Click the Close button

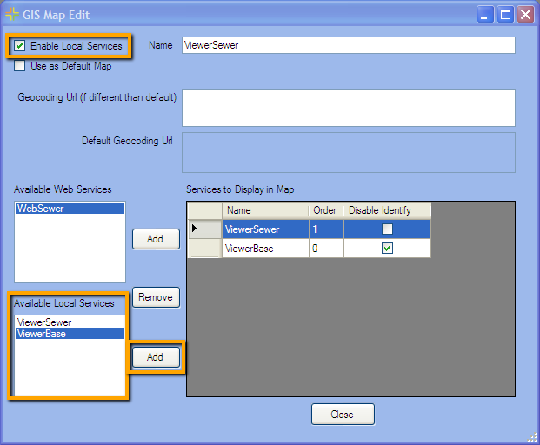point(343,415)
